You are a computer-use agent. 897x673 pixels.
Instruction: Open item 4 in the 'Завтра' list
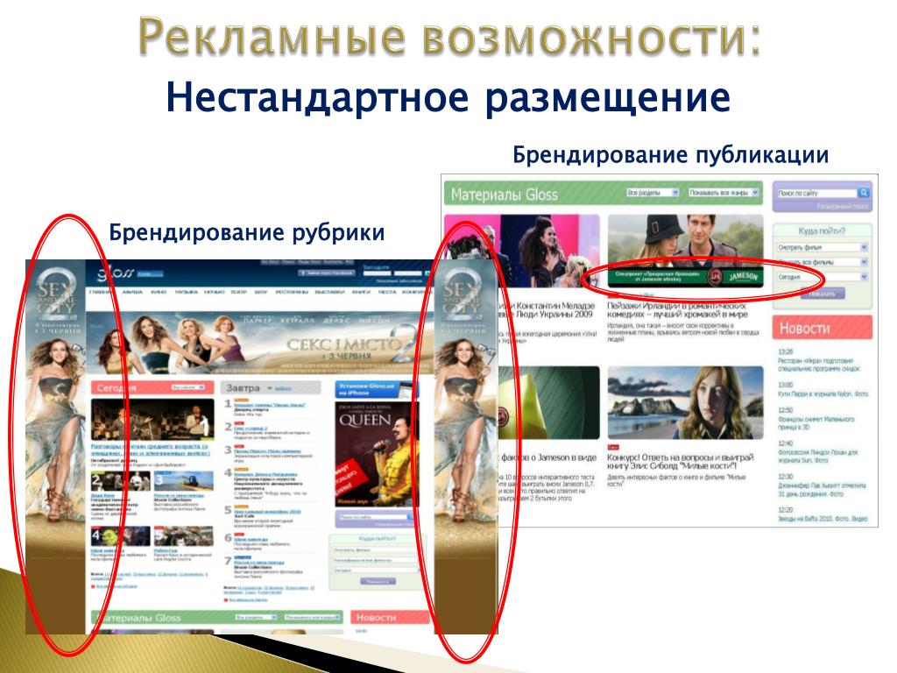(x=265, y=474)
